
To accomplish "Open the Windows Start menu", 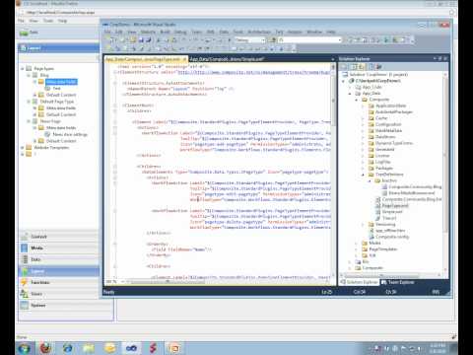I will (24, 348).
